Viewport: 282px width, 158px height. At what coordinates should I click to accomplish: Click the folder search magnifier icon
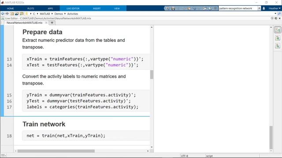point(279,14)
